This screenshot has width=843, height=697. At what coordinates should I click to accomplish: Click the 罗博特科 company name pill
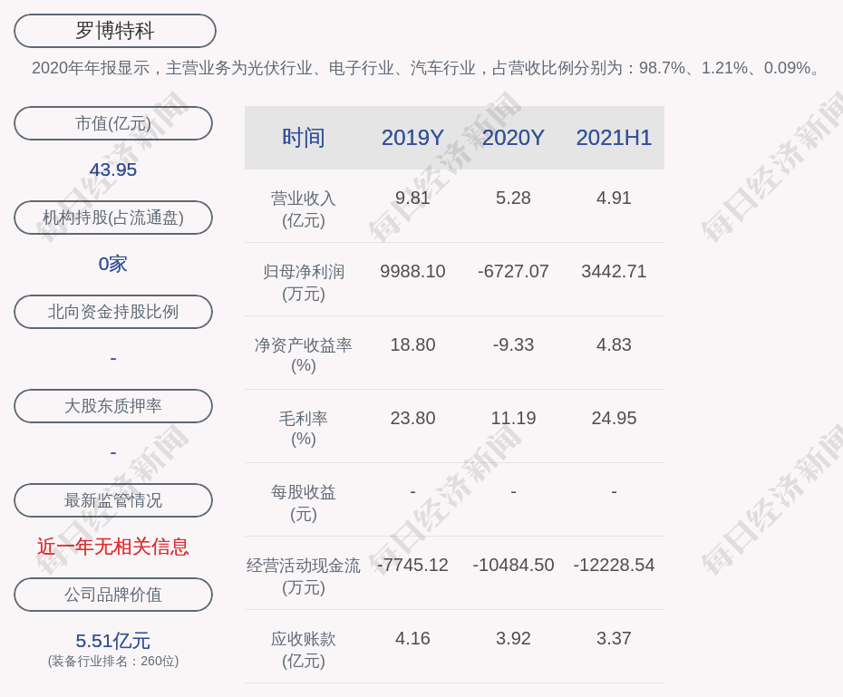(115, 31)
